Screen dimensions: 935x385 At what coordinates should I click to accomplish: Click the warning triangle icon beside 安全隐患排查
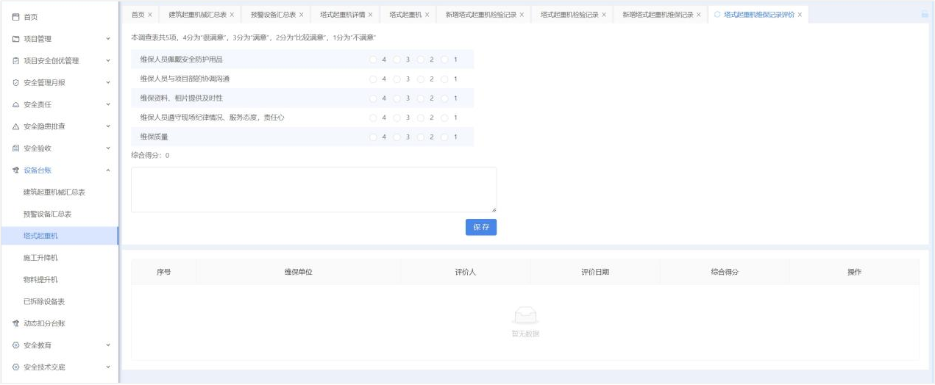pos(15,126)
